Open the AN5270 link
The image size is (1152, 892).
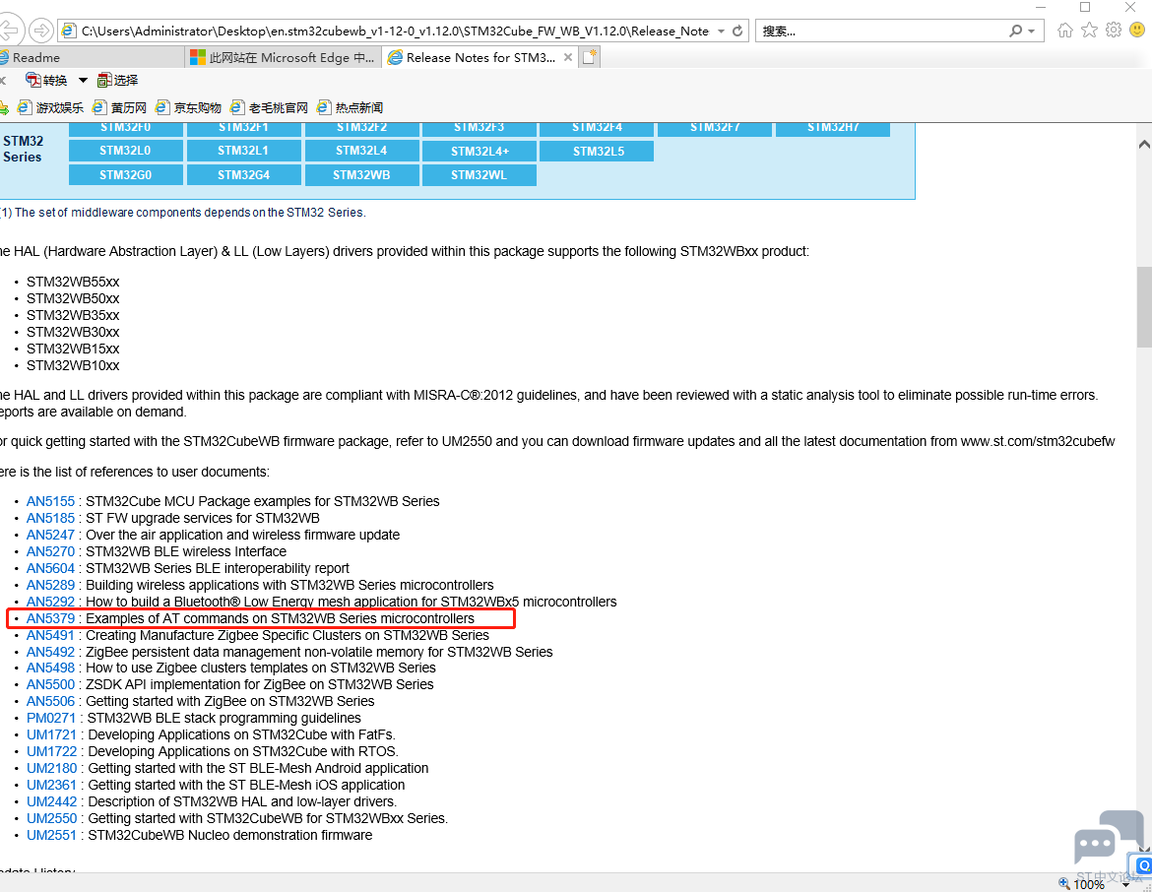50,551
